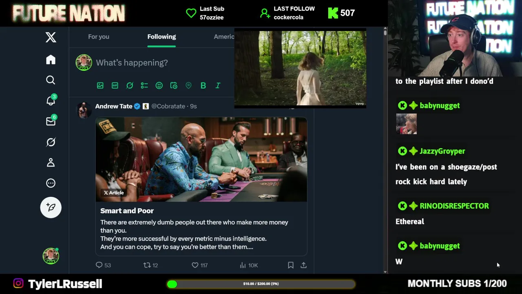Image resolution: width=522 pixels, height=294 pixels.
Task: Open the More circle menu icon
Action: click(51, 183)
